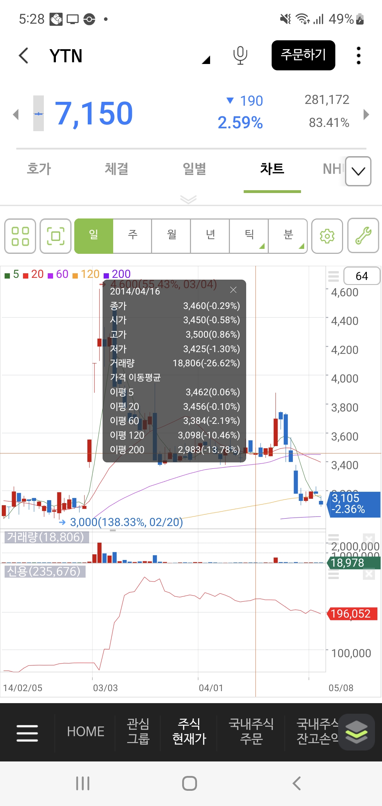Image resolution: width=382 pixels, height=806 pixels.
Task: Select the 월 monthly period
Action: 172,236
